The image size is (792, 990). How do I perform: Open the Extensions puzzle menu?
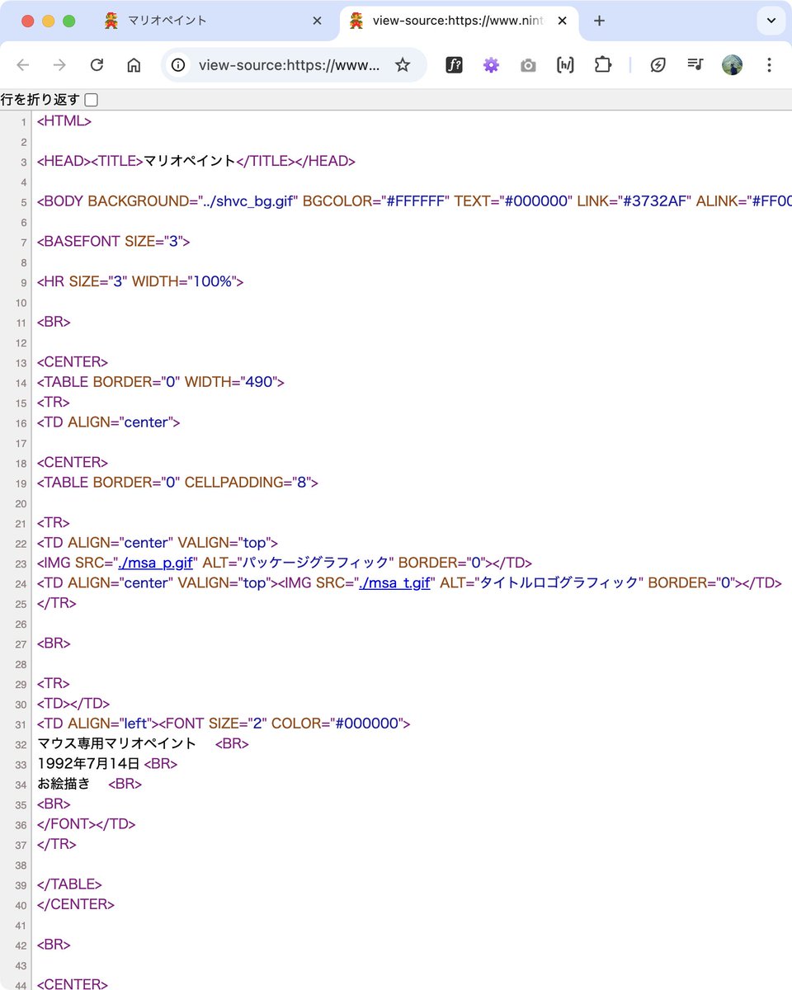(603, 65)
